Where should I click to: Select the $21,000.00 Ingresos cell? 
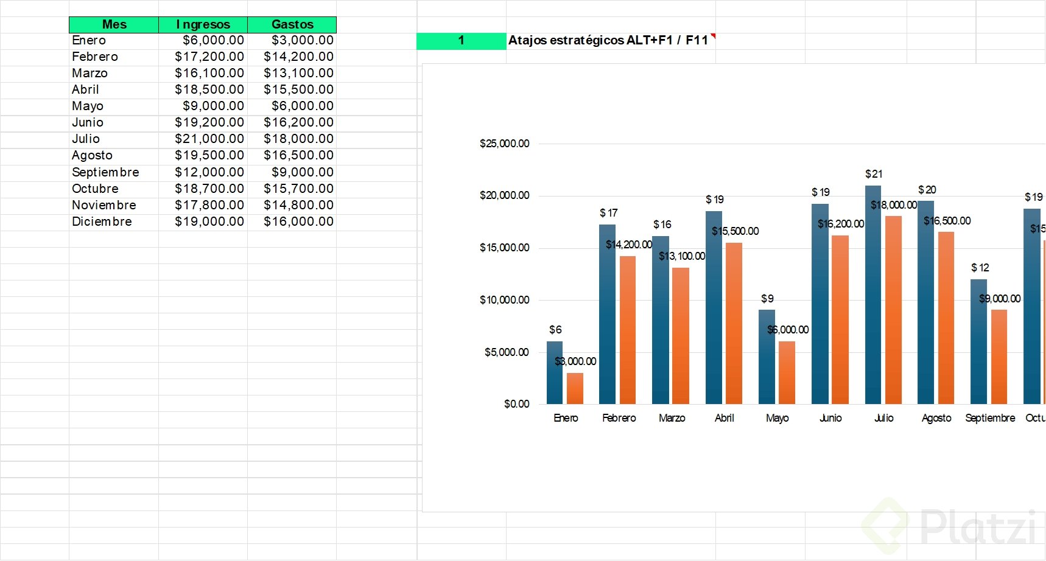click(203, 139)
